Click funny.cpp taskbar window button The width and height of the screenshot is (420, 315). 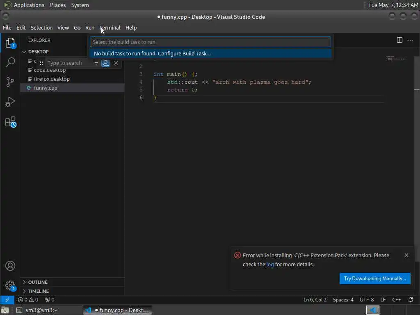[x=118, y=310]
